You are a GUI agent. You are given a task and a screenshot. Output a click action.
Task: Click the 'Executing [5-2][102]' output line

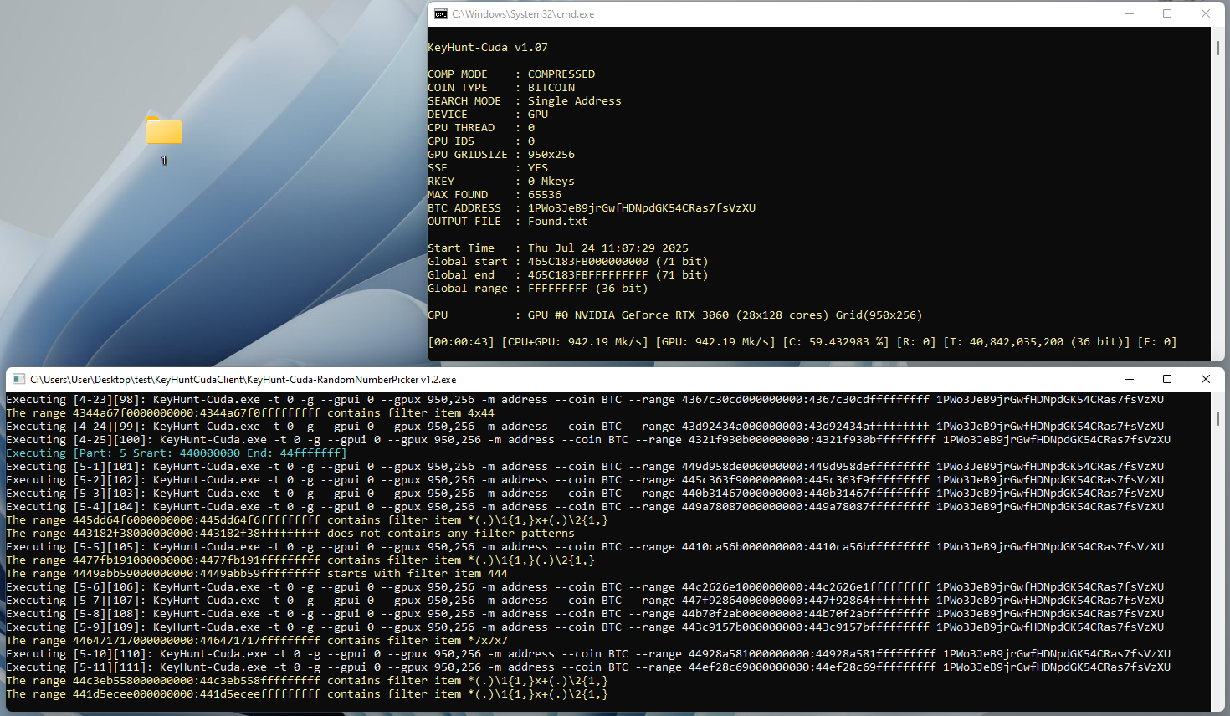pyautogui.click(x=585, y=480)
